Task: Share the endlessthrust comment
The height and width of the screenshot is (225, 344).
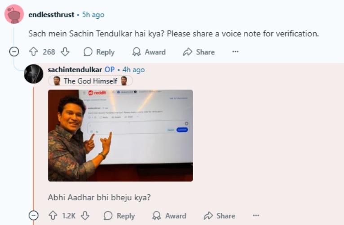Action: tap(199, 52)
